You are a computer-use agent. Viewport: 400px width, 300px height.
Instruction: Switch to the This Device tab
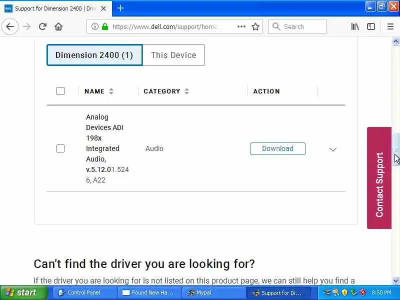tap(173, 55)
